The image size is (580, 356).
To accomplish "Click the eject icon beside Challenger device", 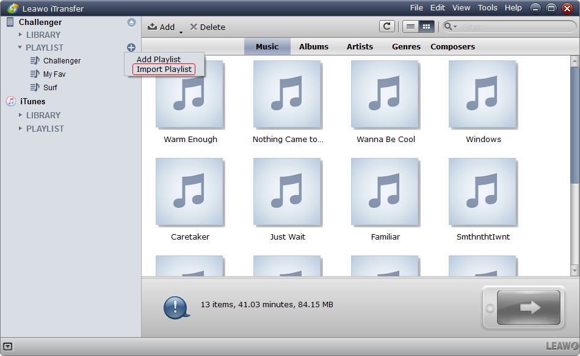I will (x=131, y=23).
